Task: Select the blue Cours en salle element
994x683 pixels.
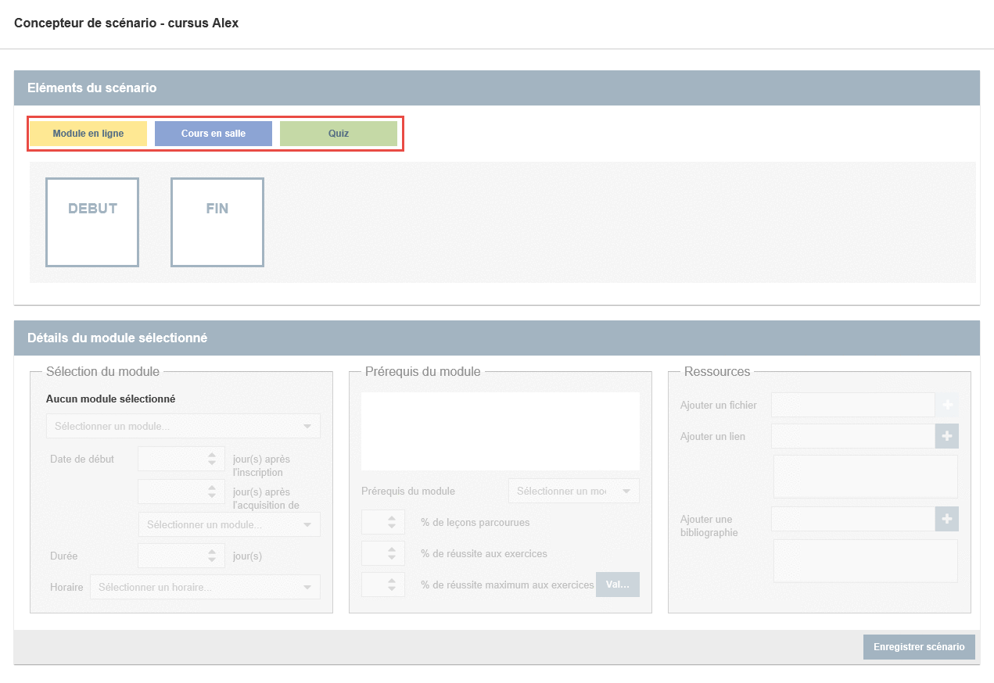Action: (213, 134)
